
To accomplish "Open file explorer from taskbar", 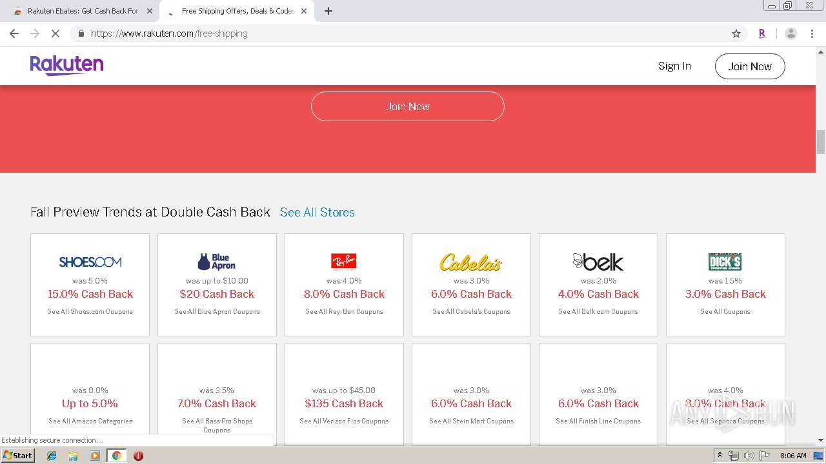I will pos(73,456).
